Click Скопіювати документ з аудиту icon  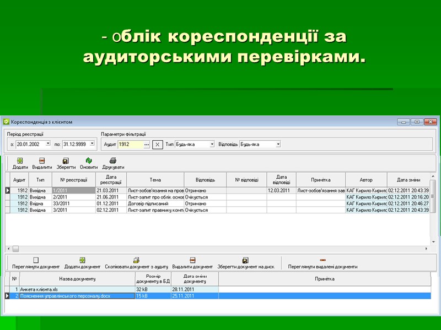coord(136,260)
